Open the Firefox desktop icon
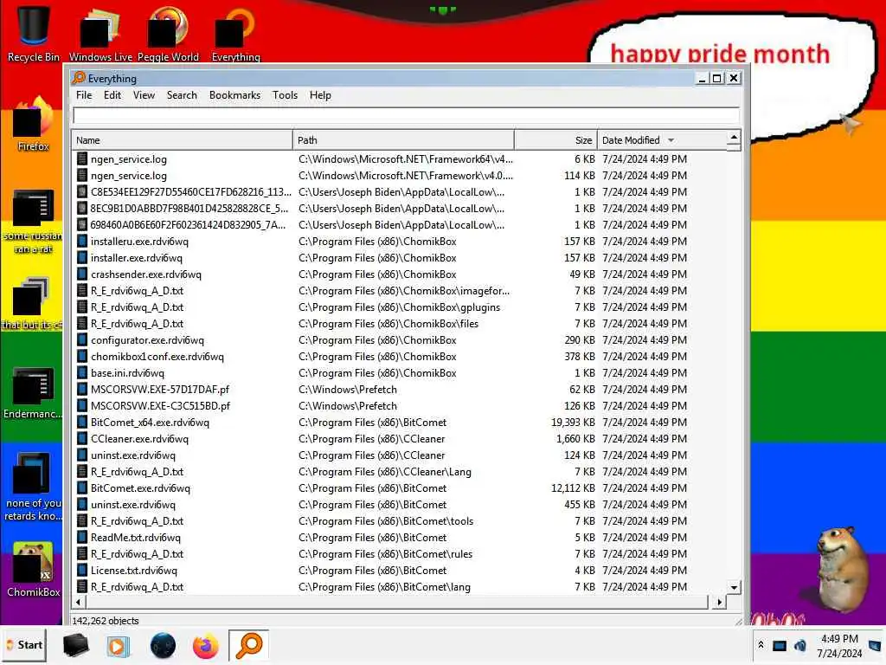Screen dimensions: 886x665 34,125
